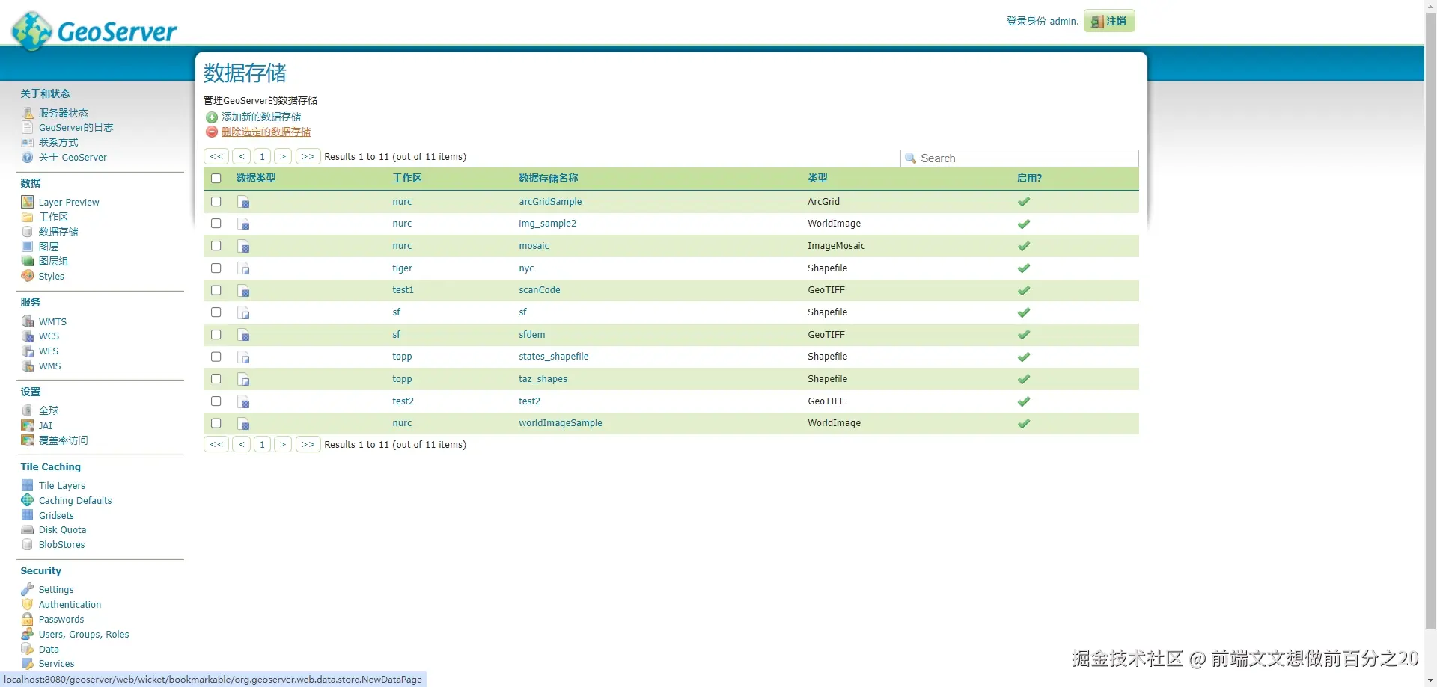Check the states_shapefile row checkbox
Screen dimensions: 1437x687
216,357
